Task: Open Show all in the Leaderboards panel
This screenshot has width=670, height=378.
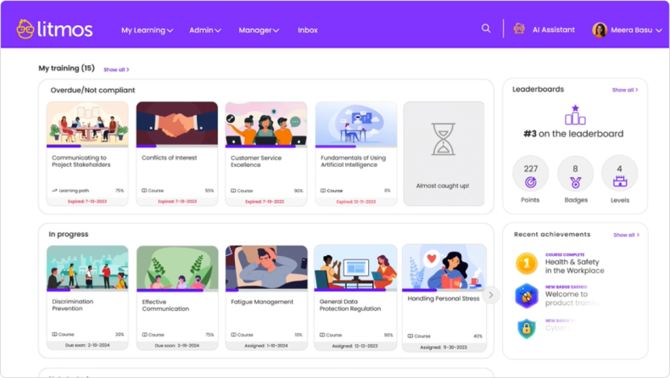Action: click(625, 90)
